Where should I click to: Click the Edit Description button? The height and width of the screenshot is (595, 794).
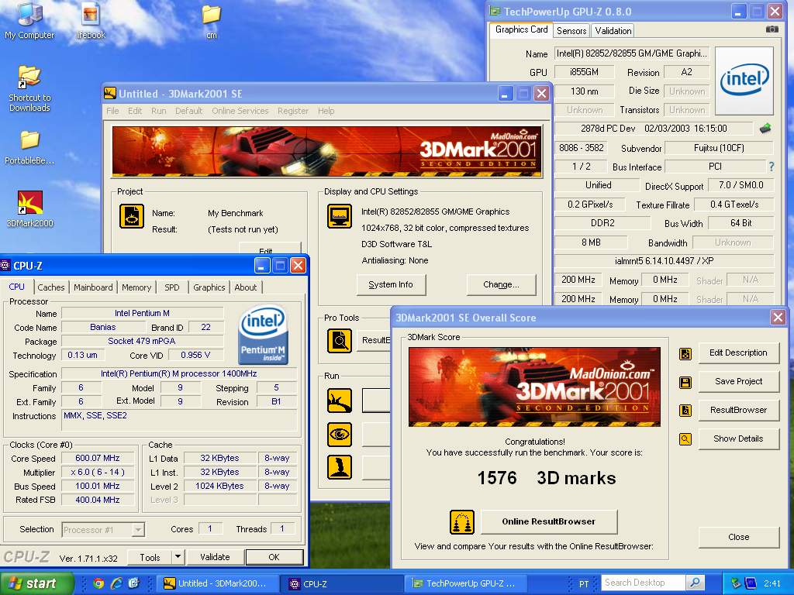point(738,353)
